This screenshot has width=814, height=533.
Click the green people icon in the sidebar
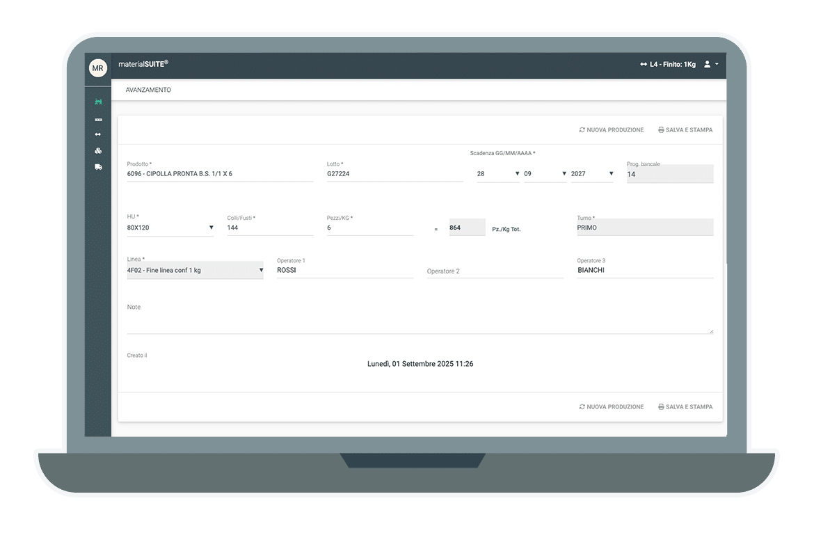(x=98, y=102)
